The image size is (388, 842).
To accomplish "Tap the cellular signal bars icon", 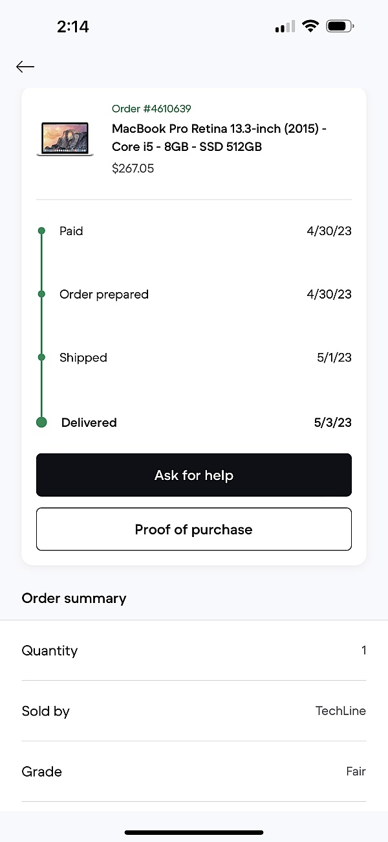I will click(x=285, y=27).
